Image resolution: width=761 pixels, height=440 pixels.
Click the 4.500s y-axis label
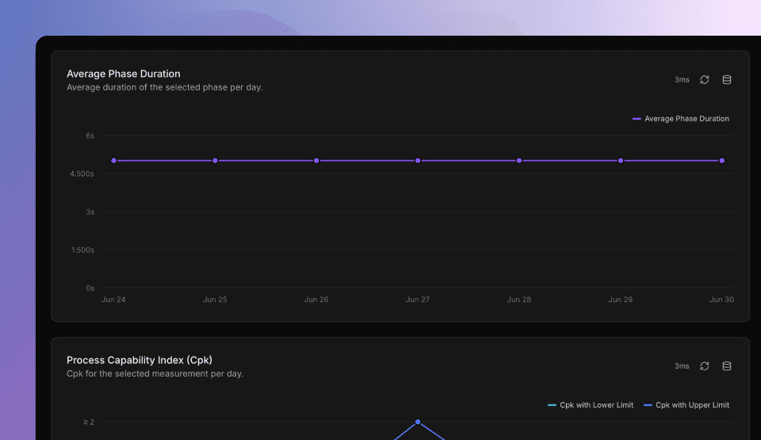pos(82,174)
